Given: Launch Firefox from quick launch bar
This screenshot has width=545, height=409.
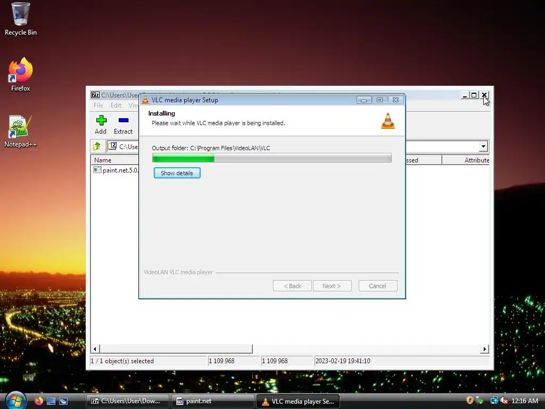Looking at the screenshot, I should (x=38, y=401).
